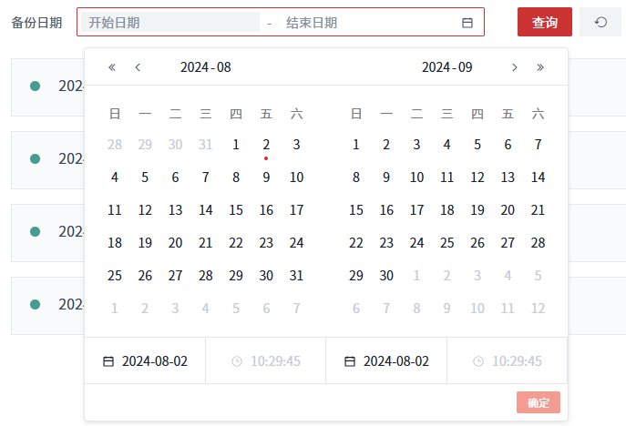Pick today's date August 2 with red dot
Image resolution: width=626 pixels, height=426 pixels.
266,145
